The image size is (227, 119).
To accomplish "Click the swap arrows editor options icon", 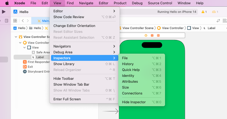I will [218, 21].
